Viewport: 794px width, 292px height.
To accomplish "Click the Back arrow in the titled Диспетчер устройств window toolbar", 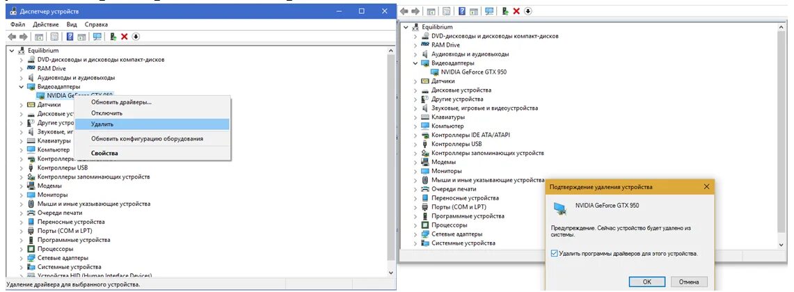I will [x=13, y=37].
